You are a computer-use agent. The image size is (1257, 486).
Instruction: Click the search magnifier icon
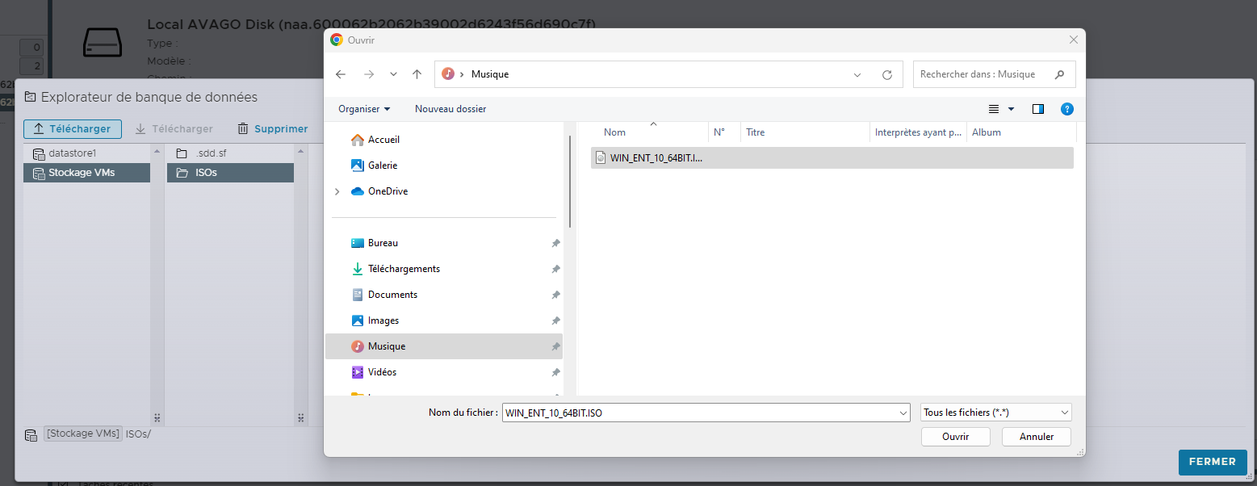[x=1059, y=74]
